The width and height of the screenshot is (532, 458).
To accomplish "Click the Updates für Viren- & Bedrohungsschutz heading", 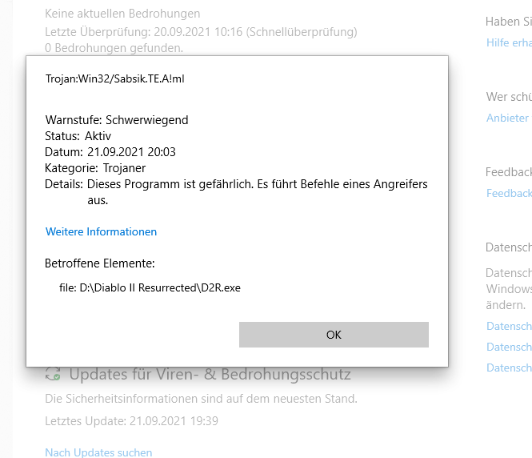I will (210, 374).
